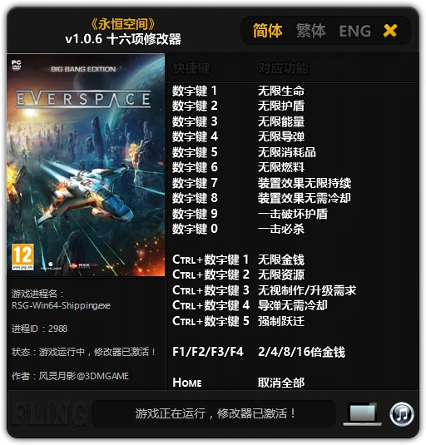This screenshot has width=426, height=445.
Task: Enable 无限导弹 option
Action: pos(281,136)
